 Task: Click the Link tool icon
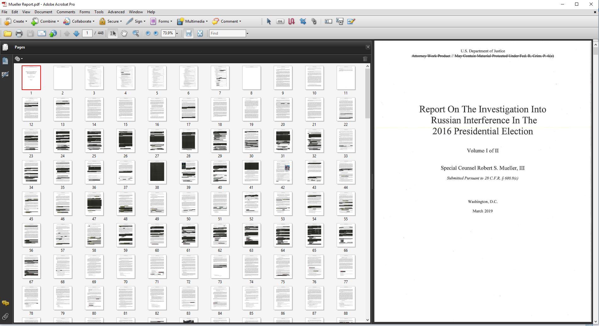(314, 21)
